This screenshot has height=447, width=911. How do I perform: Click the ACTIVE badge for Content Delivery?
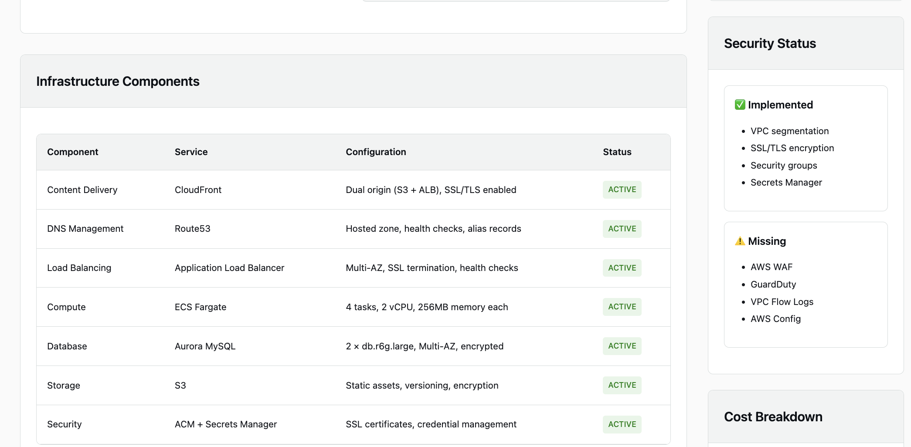tap(622, 190)
